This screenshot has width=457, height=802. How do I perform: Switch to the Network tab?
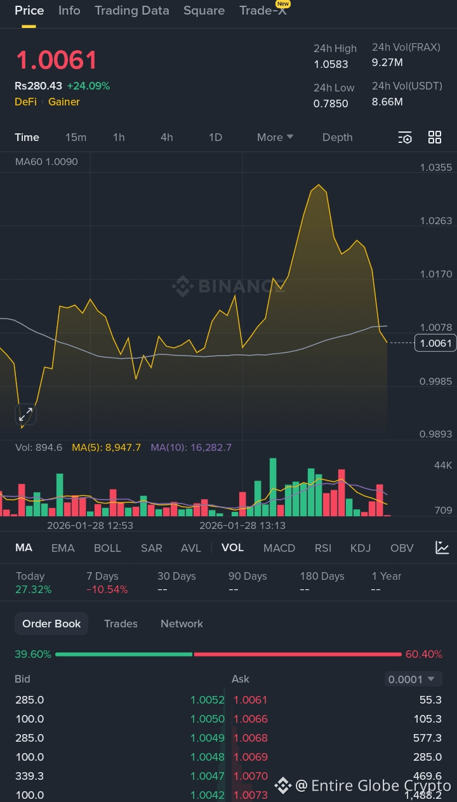182,624
